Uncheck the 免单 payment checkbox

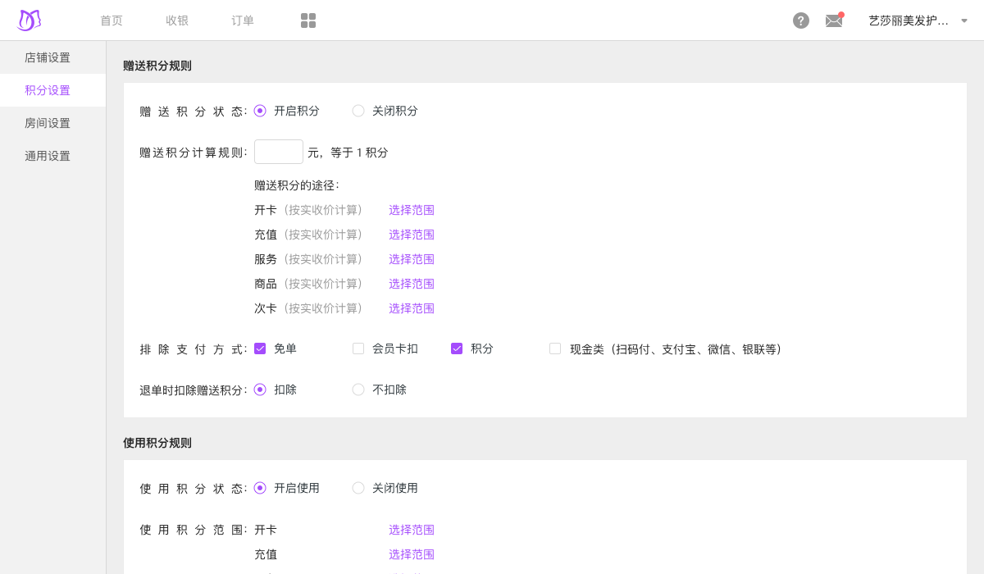coord(260,348)
